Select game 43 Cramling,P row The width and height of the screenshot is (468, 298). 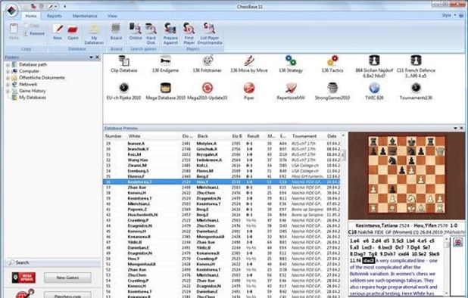(222, 220)
